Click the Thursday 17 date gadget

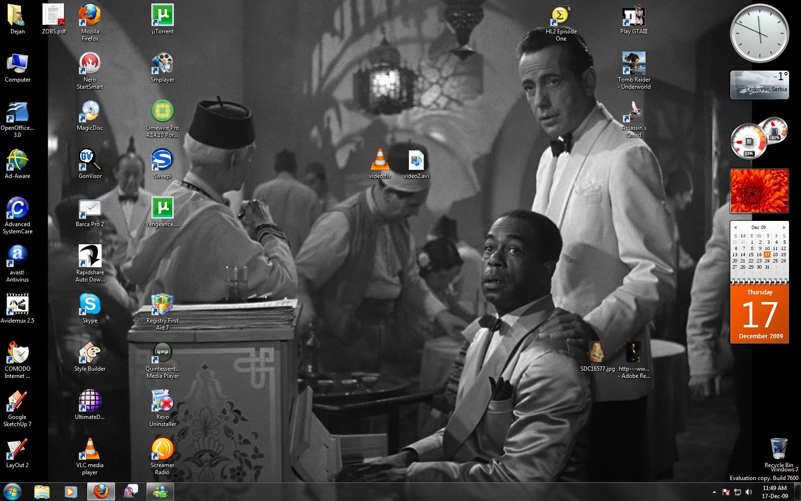tap(760, 314)
